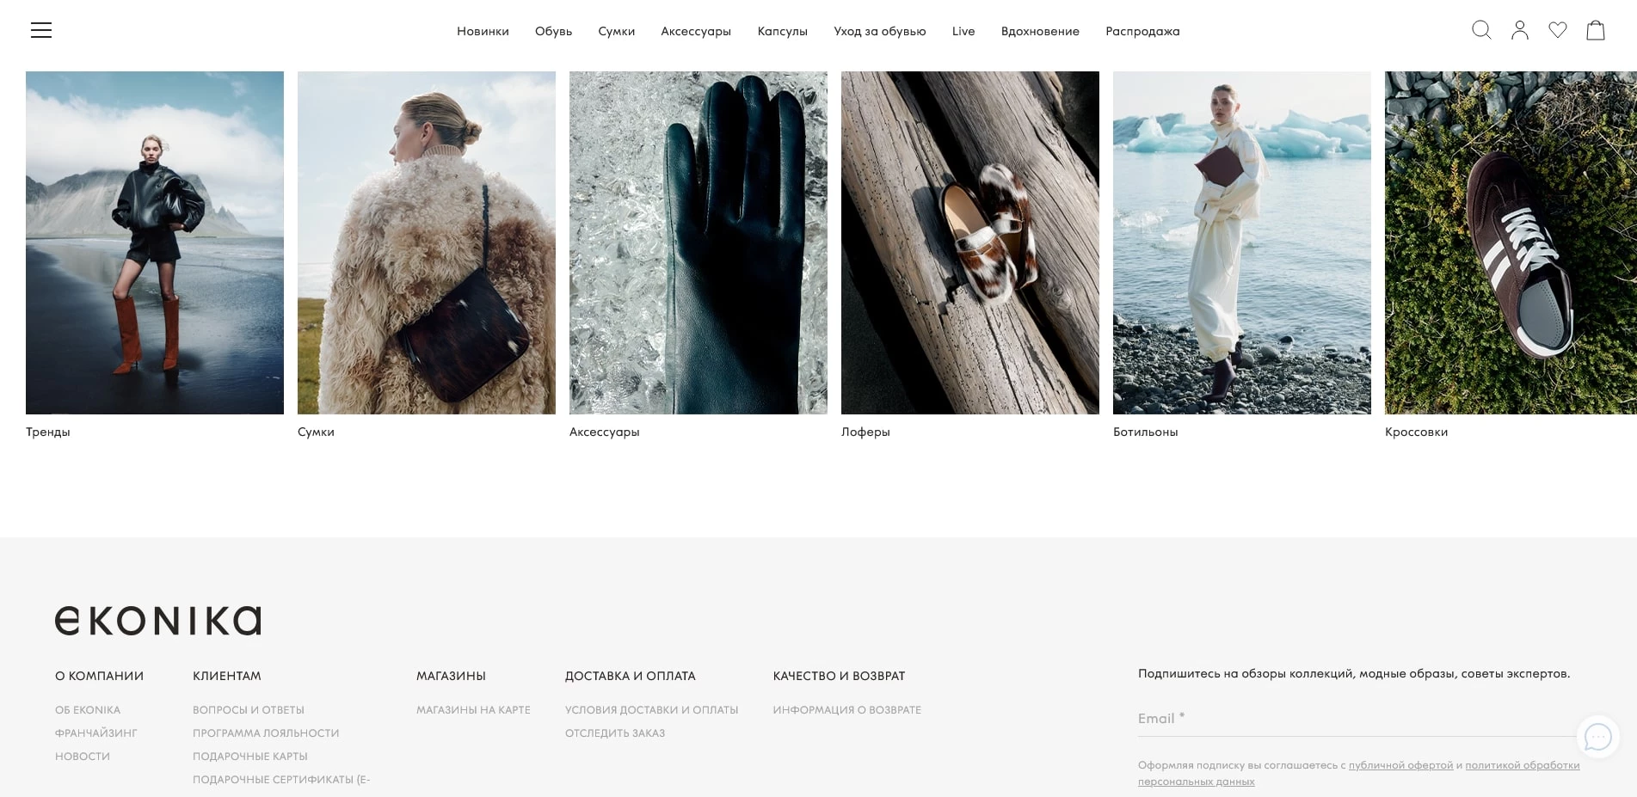Viewport: 1637px width, 797px height.
Task: Open the Новинки menu item
Action: (x=483, y=31)
